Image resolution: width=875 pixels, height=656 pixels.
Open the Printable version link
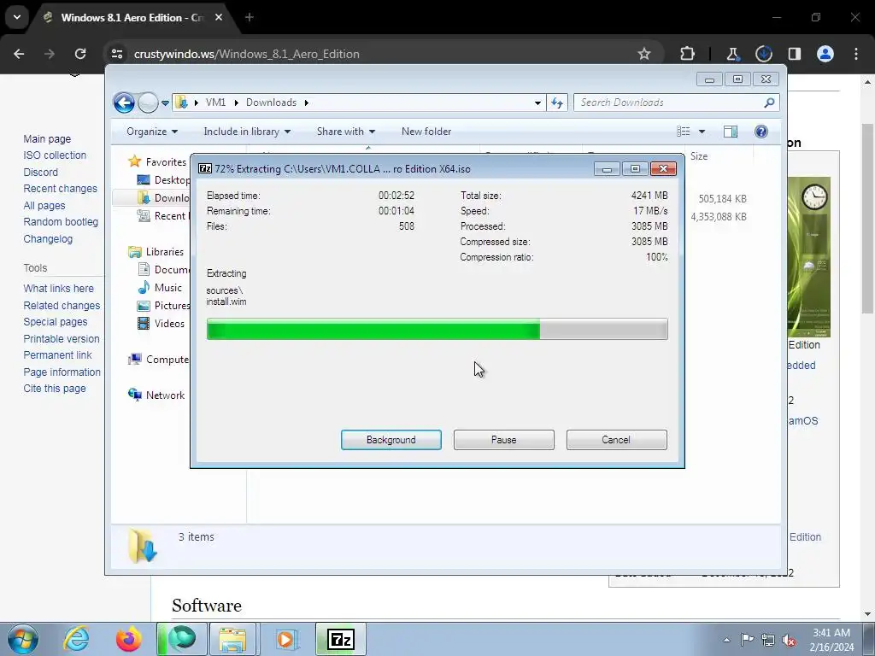point(62,338)
